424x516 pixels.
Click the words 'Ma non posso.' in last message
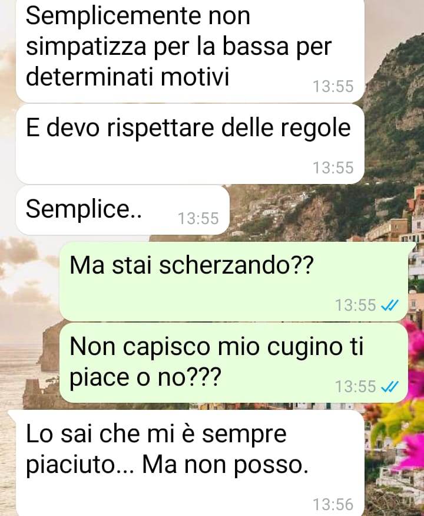(226, 465)
